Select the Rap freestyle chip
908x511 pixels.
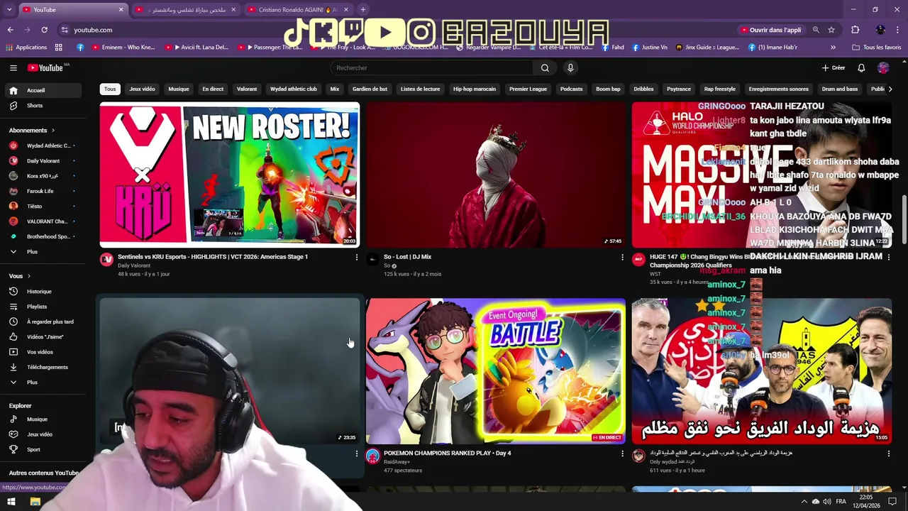[x=719, y=89]
